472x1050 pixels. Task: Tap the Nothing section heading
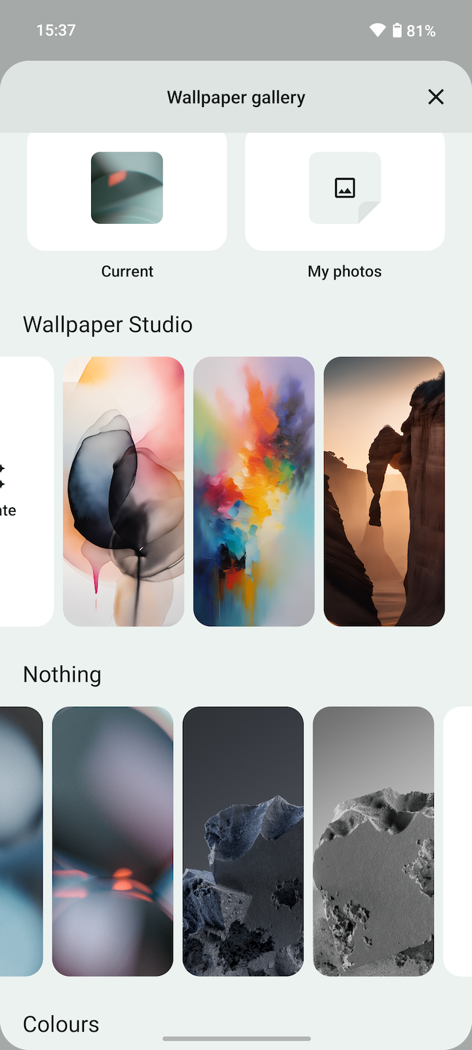[x=62, y=675]
